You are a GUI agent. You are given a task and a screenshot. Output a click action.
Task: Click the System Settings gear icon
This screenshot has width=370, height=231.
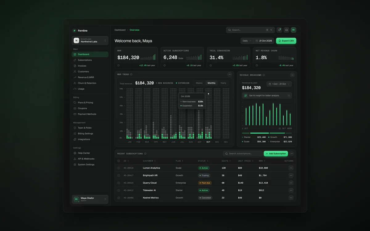pyautogui.click(x=75, y=164)
